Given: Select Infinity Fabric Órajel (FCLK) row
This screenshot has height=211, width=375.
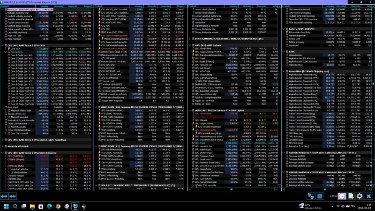Looking at the screenshot, I should point(140,52).
